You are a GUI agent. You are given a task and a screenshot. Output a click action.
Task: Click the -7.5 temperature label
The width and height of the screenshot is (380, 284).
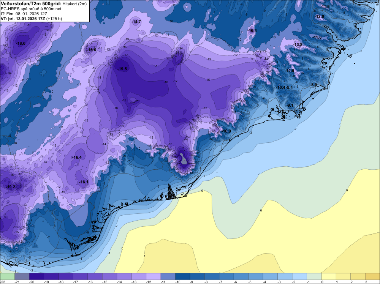298,111
